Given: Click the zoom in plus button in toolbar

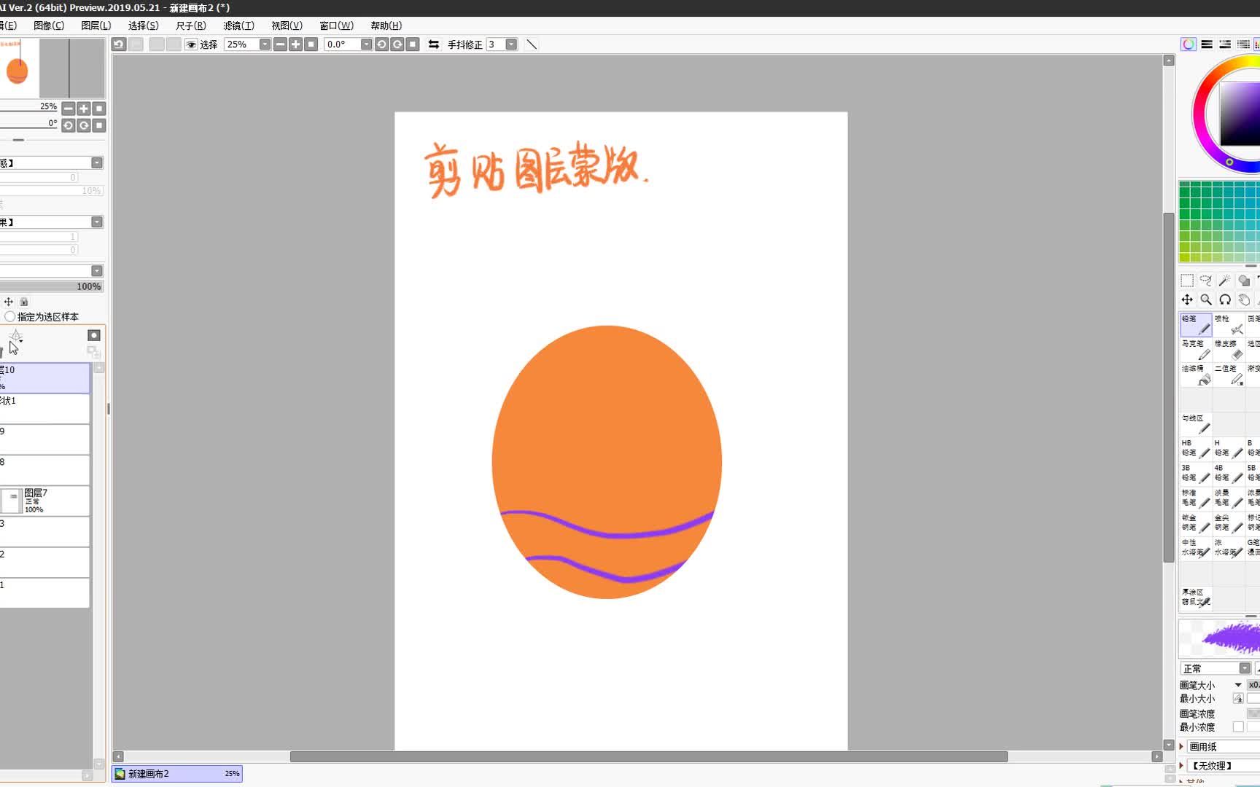Looking at the screenshot, I should pos(295,44).
